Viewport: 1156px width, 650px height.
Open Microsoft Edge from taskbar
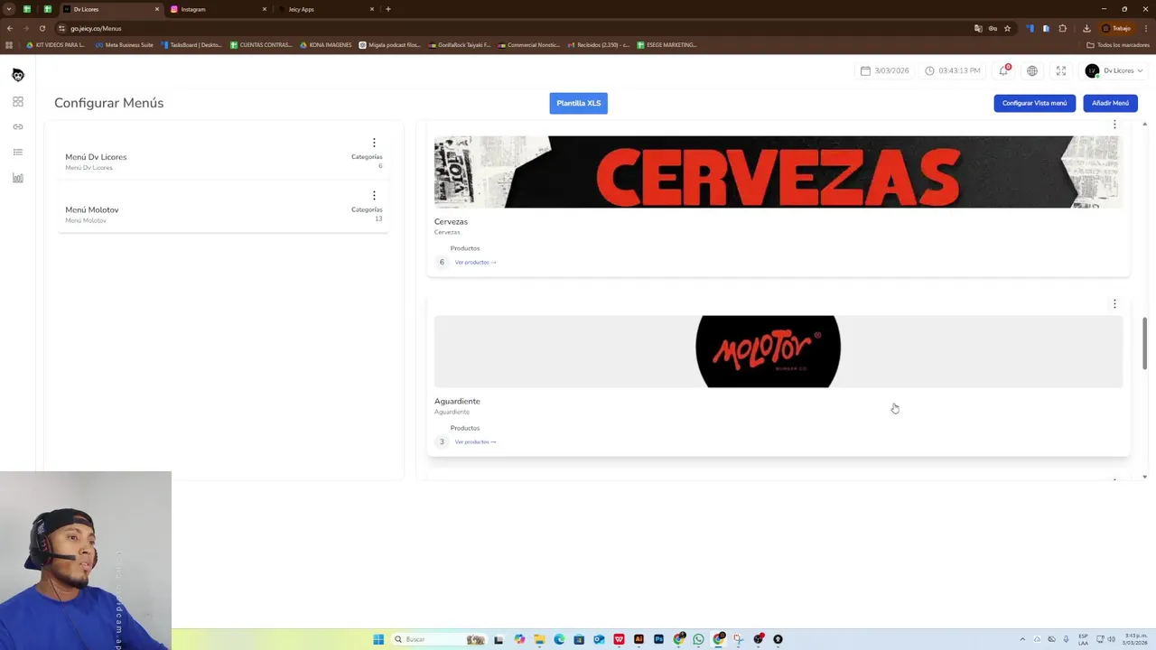[559, 639]
